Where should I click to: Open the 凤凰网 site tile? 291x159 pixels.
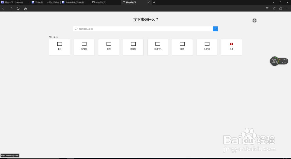133,47
